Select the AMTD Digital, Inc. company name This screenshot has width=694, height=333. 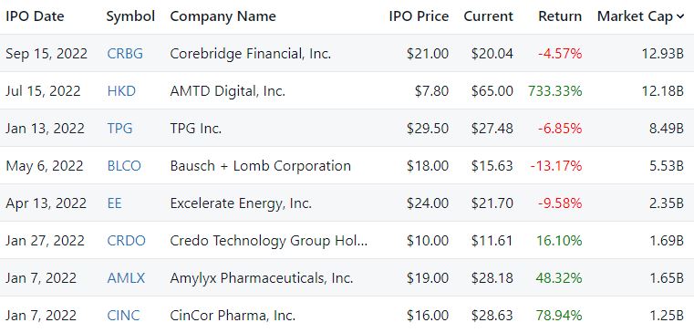227,91
